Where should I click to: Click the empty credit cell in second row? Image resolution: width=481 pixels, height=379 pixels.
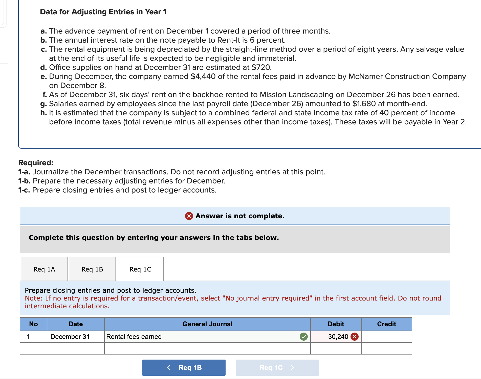point(387,348)
